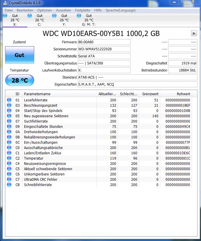Select the Eingeschaltete Stunden parameter name

[x=43, y=126]
